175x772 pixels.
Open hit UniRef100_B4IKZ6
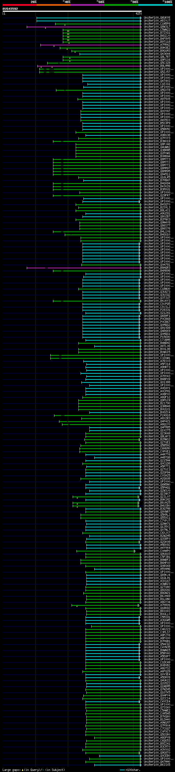point(157,186)
